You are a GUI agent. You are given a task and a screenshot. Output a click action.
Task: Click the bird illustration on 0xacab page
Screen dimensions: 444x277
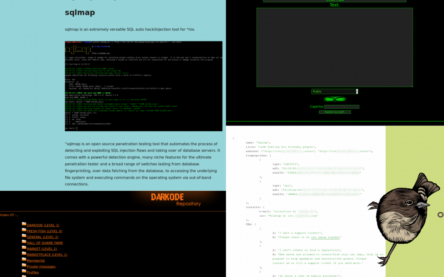tap(405, 219)
